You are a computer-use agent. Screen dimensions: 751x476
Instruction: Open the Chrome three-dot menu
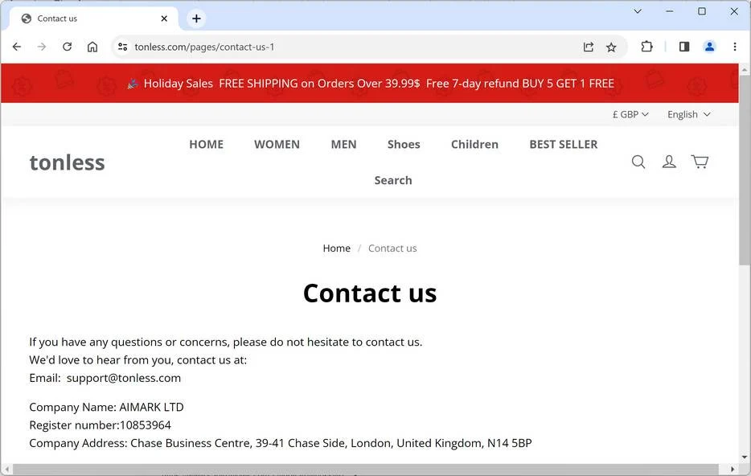coord(735,47)
